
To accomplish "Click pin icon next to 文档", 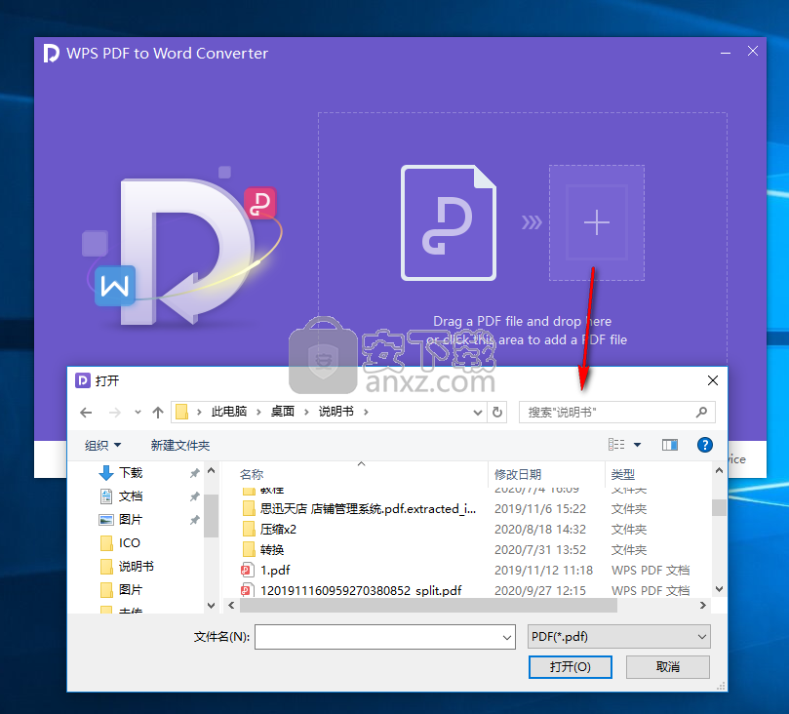I will [195, 496].
